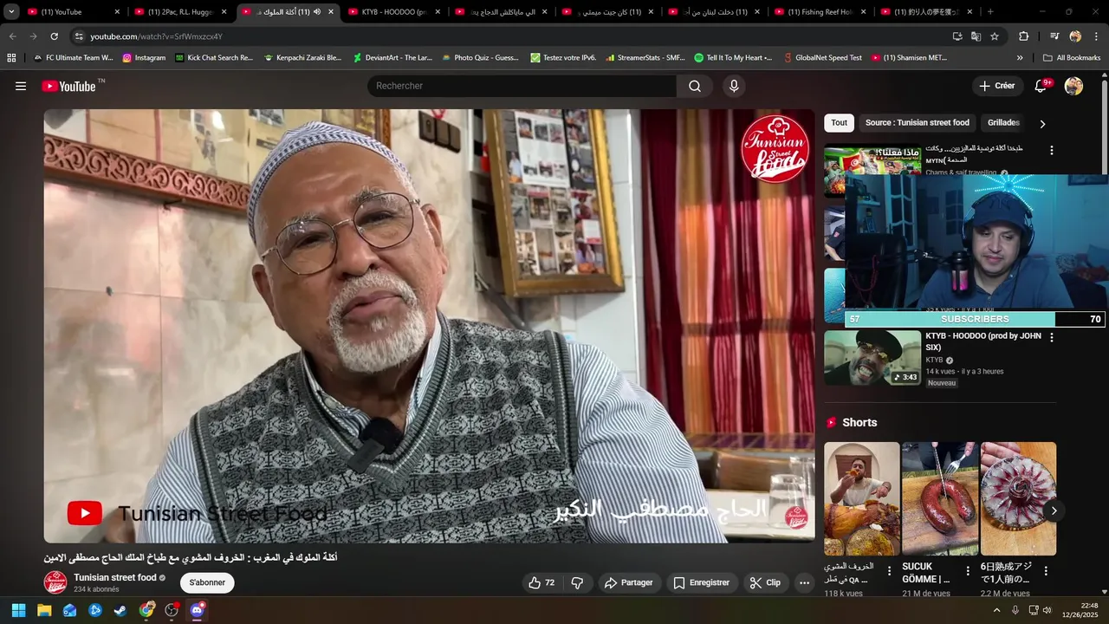Click the Partager share button

(629, 582)
